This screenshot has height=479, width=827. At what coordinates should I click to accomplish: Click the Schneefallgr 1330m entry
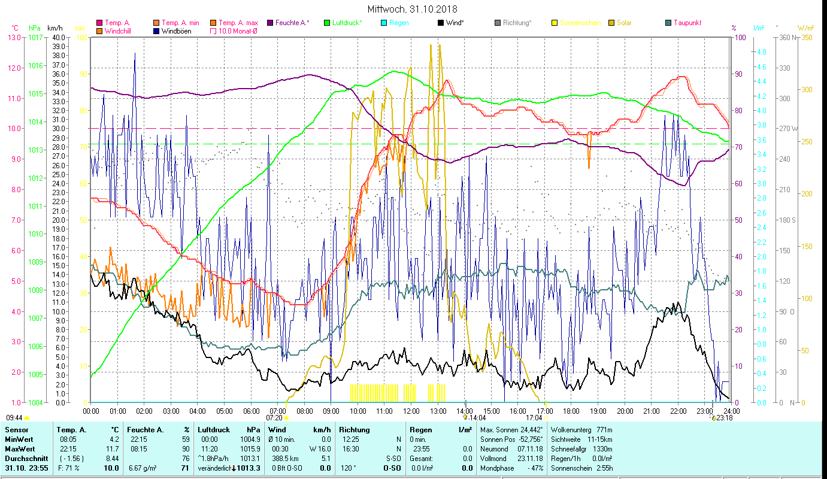pos(581,449)
